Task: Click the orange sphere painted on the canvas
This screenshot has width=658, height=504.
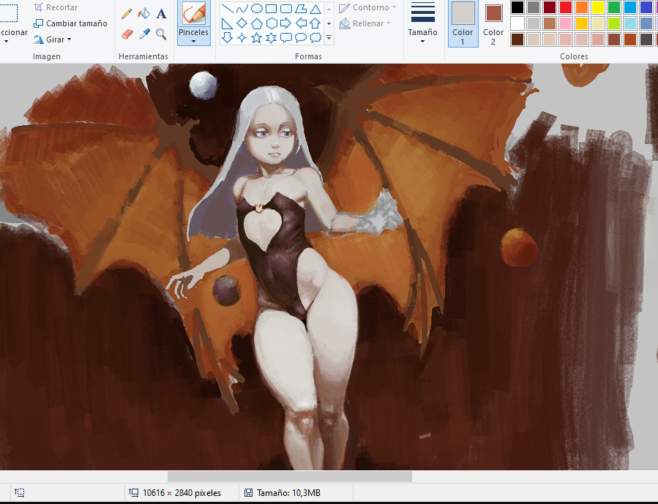Action: 520,248
